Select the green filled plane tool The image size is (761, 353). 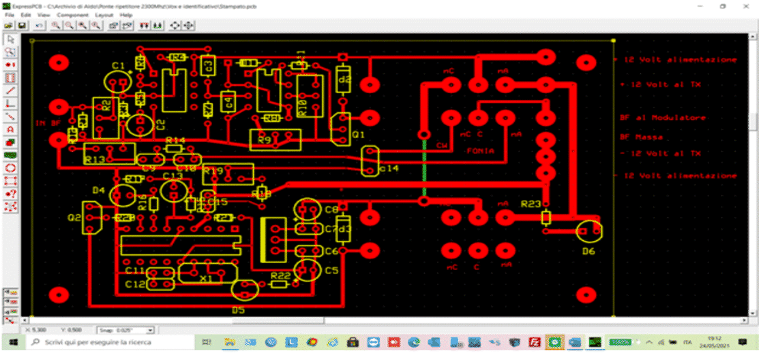click(x=10, y=155)
